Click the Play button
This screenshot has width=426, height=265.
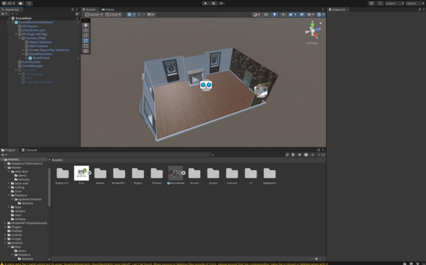tap(205, 3)
